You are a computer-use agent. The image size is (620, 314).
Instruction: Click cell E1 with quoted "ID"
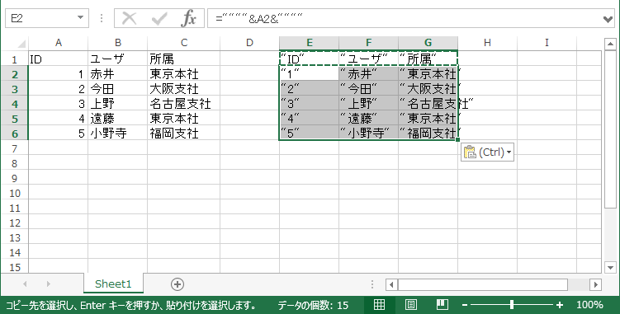[310, 59]
